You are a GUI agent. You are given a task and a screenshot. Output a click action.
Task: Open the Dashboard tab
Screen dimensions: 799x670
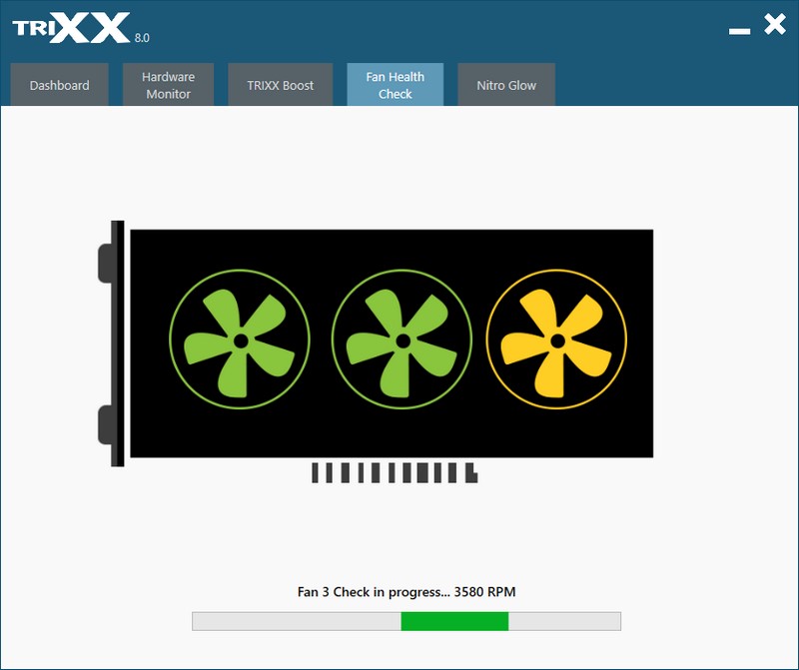click(x=59, y=85)
